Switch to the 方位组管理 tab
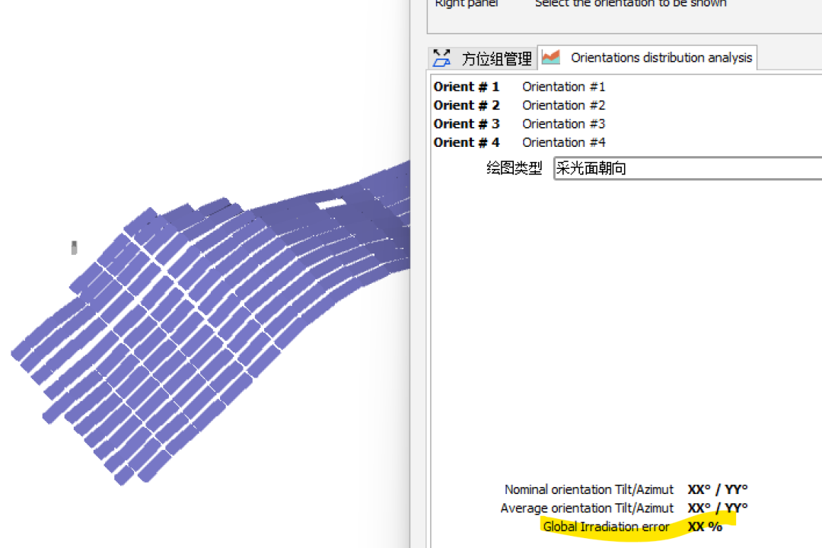Screen dimensions: 822x548 pos(496,59)
